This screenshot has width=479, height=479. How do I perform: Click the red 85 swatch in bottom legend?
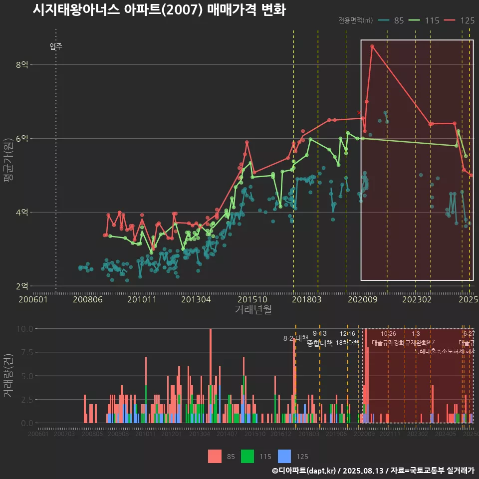215,457
